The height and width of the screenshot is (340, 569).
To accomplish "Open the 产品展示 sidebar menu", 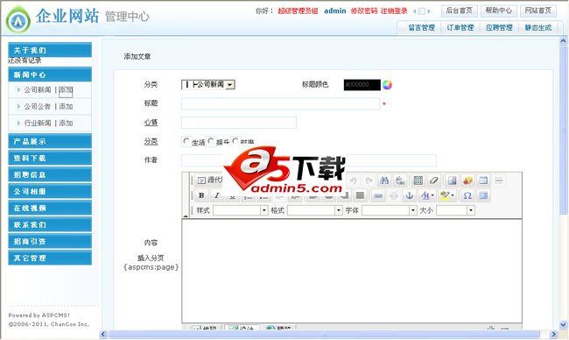I will point(50,141).
